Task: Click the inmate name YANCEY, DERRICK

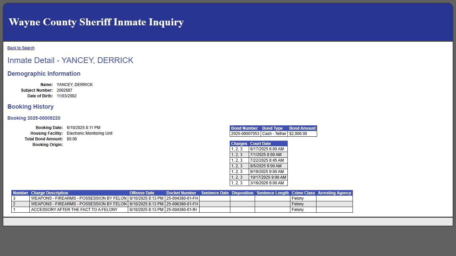Action: 75,84
